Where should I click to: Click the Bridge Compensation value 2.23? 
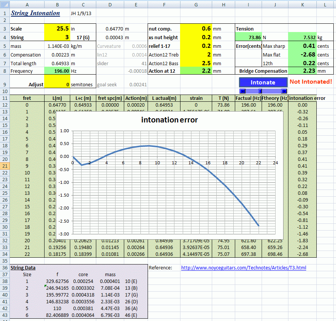point(302,71)
